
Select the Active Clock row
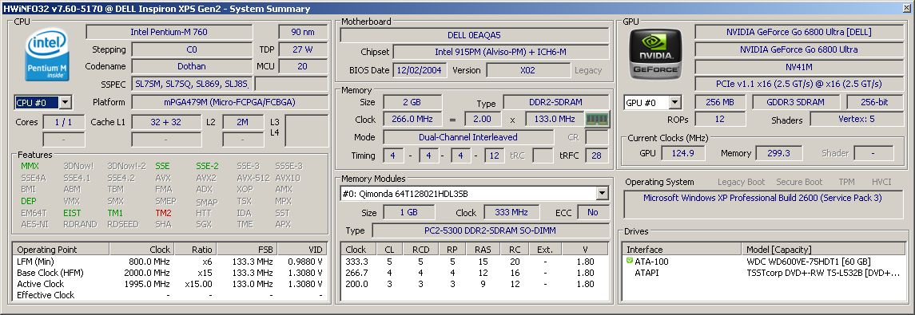169,284
